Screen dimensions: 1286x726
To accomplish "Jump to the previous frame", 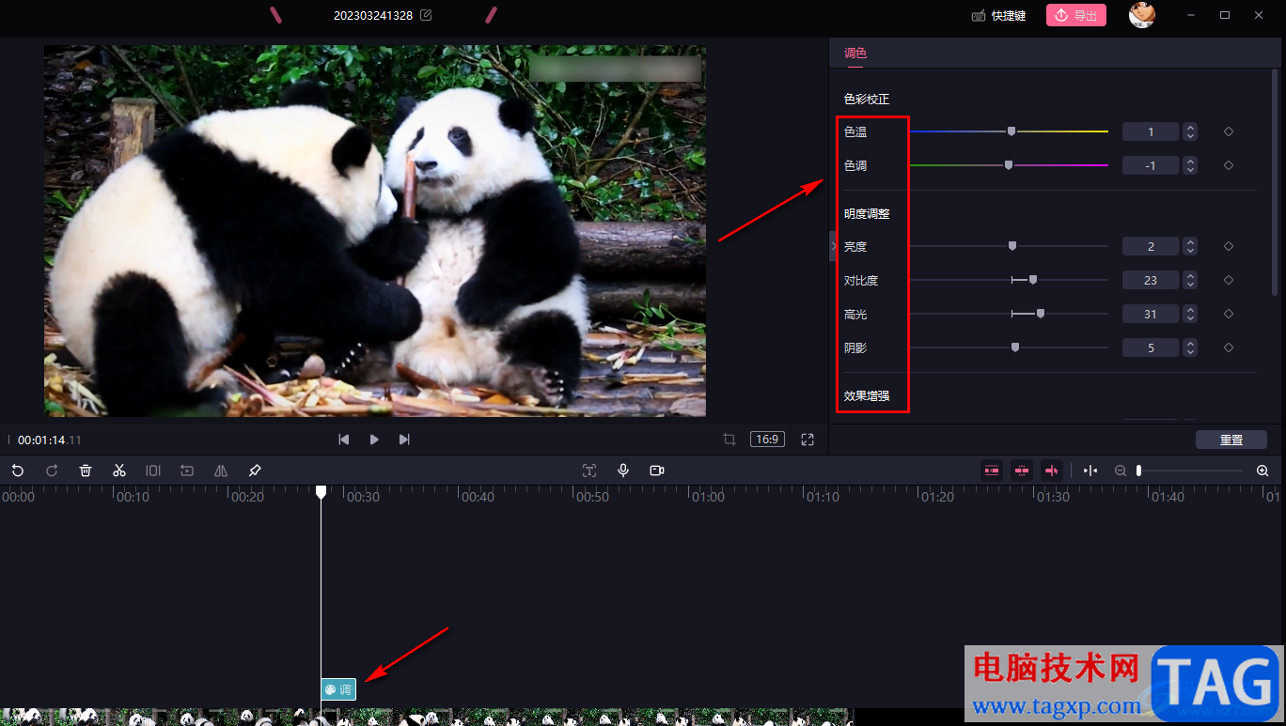I will coord(344,440).
